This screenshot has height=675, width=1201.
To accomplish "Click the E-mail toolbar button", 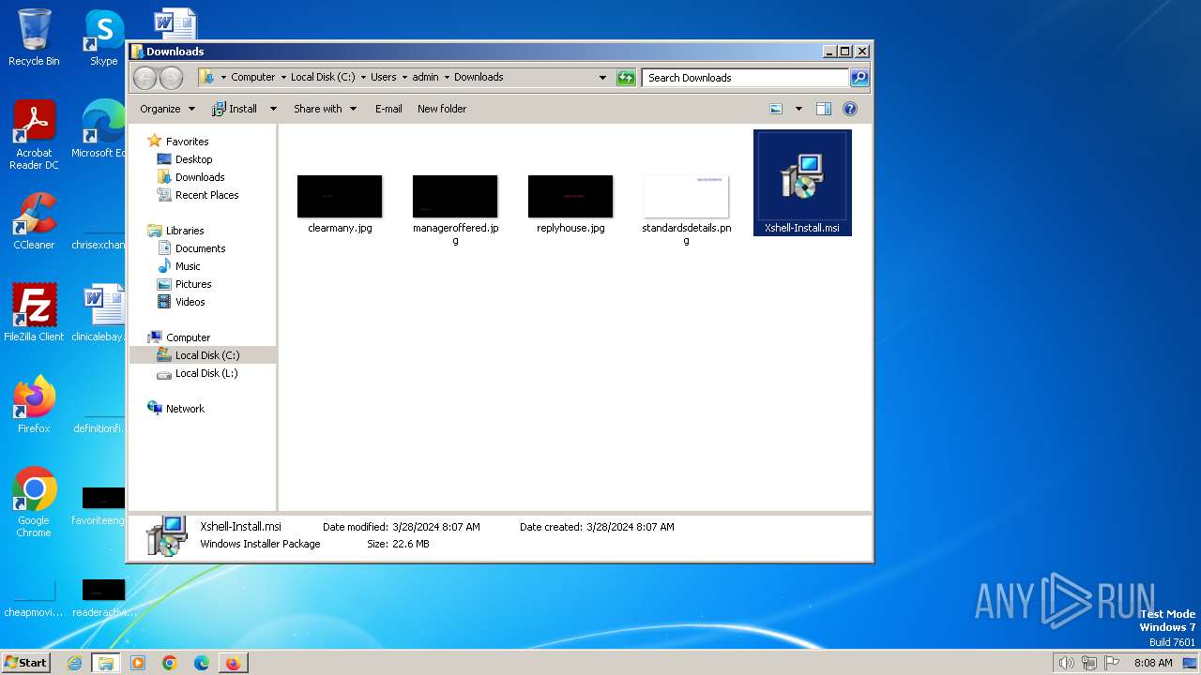I will click(x=388, y=109).
